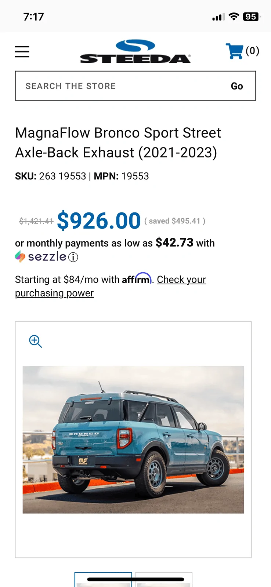Image resolution: width=271 pixels, height=587 pixels.
Task: Tap the Sezzle info icon
Action: [x=73, y=257]
